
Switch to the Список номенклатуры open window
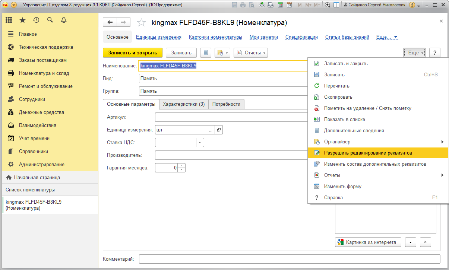pyautogui.click(x=50, y=190)
